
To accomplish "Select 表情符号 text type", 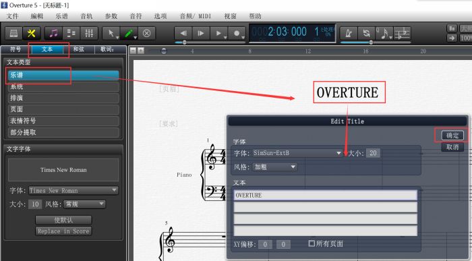I will pyautogui.click(x=63, y=121).
